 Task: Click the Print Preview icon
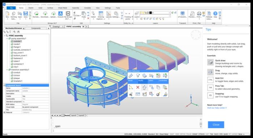point(192,13)
